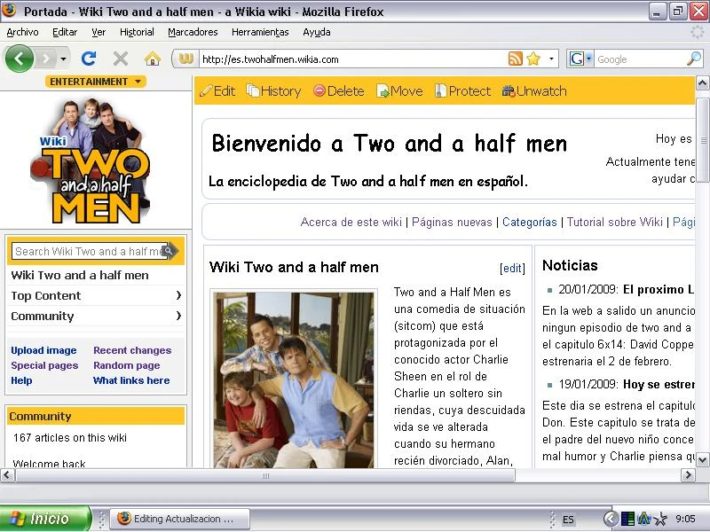
Task: Switch to the Editing Actualizacion taskbar item
Action: point(180,519)
